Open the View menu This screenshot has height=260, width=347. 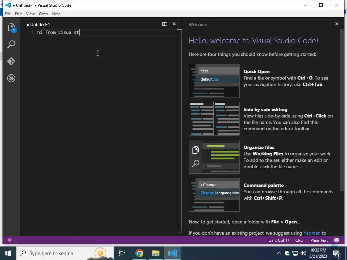coord(30,14)
